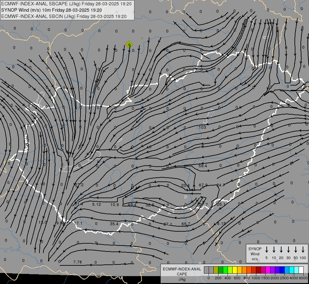Select the white swatch in CAPE legend
Image resolution: width=309 pixels, height=284 pixels.
pyautogui.click(x=301, y=270)
